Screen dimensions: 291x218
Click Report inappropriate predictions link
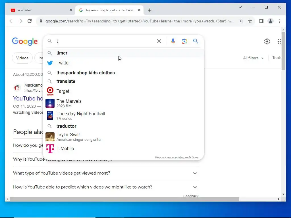(176, 157)
